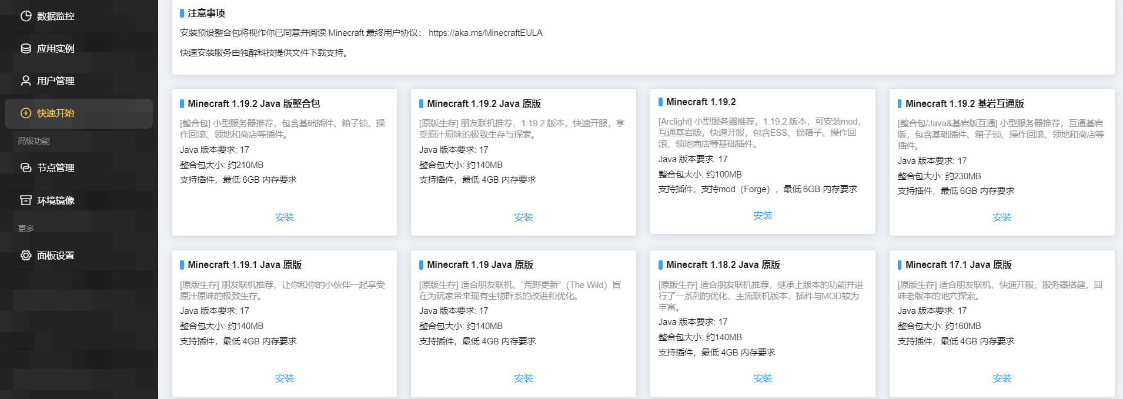Install Minecraft 17.1 Java 原版
The image size is (1123, 399).
click(x=1002, y=378)
